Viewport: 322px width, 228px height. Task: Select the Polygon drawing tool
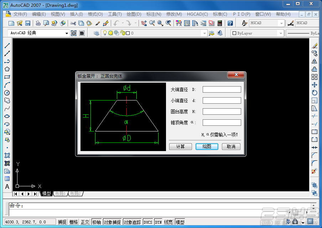click(x=7, y=69)
